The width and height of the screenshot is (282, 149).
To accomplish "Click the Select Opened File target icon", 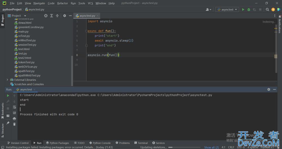I will tap(46, 16).
